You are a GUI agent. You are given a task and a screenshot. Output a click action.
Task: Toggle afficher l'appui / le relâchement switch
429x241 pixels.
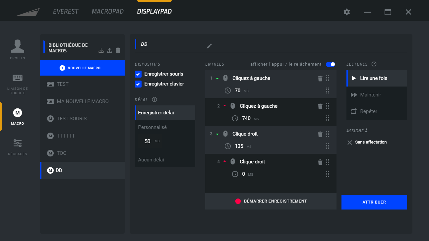[331, 64]
